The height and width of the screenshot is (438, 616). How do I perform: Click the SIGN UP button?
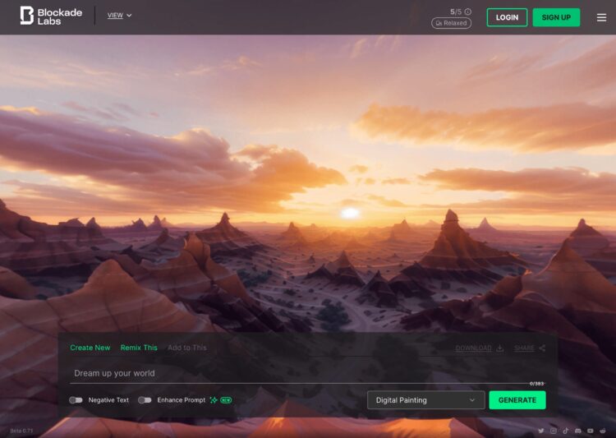tap(556, 17)
